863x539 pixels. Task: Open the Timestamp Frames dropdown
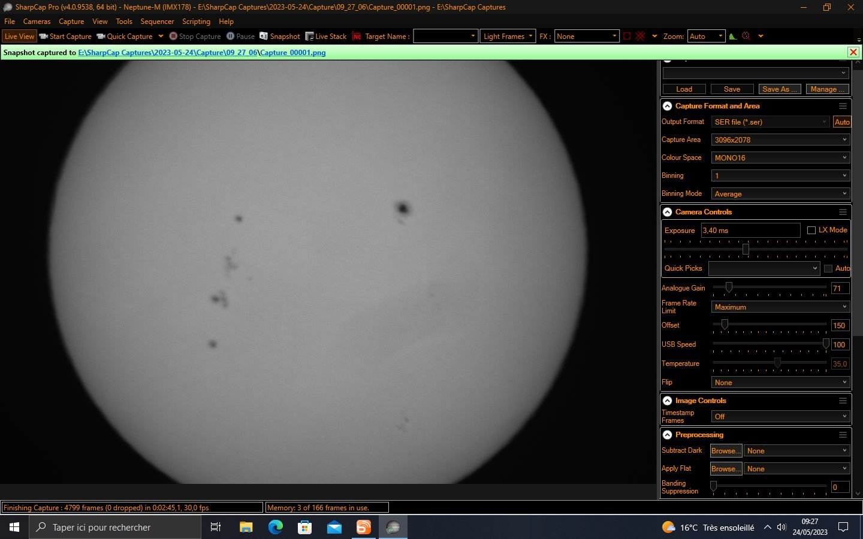780,417
